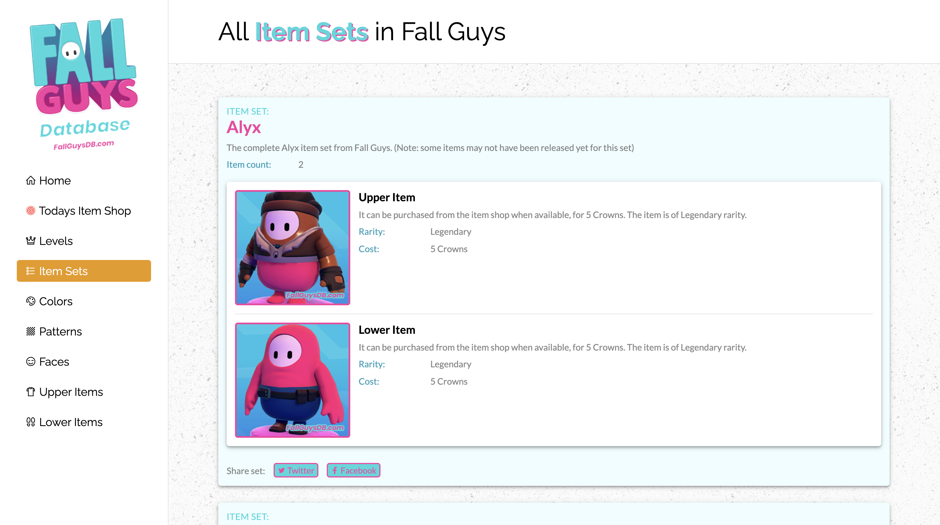940x525 pixels.
Task: Click the Patterns checkered icon
Action: pos(31,331)
